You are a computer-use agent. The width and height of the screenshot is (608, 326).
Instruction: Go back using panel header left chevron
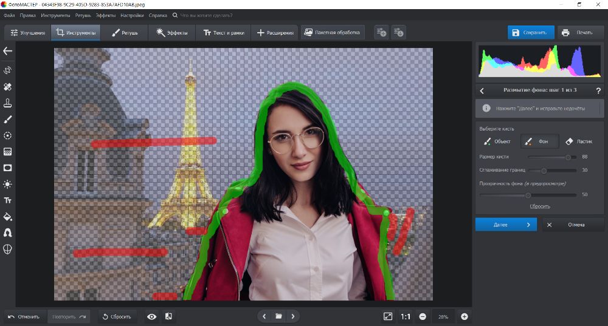(x=482, y=90)
